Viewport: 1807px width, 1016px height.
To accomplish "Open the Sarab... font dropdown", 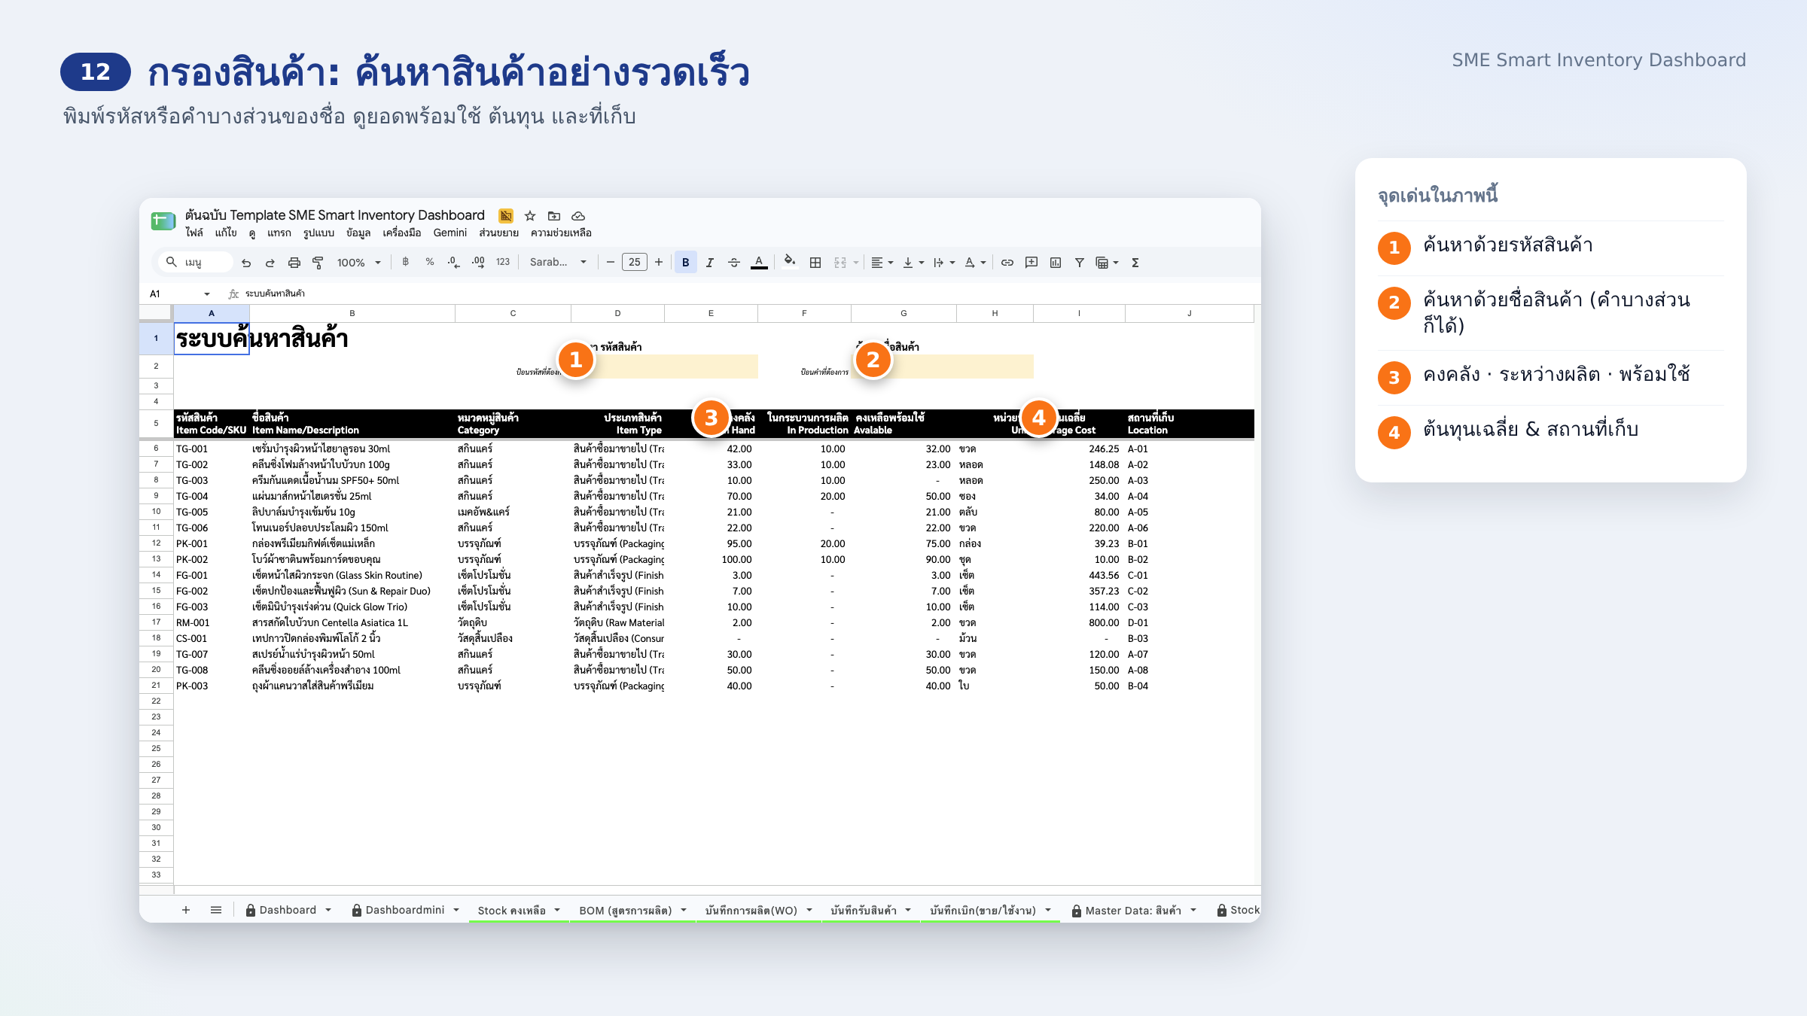I will (x=558, y=262).
